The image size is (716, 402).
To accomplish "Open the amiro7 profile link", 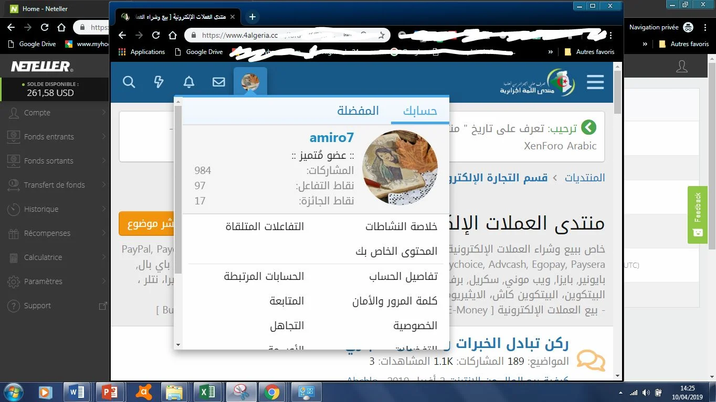I will 332,138.
